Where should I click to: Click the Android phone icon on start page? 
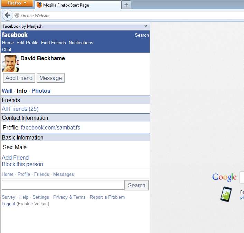tap(226, 194)
